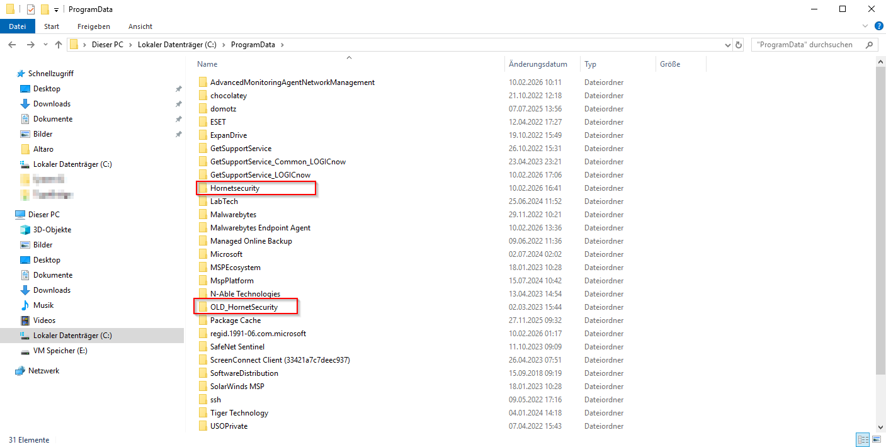Click the Up one level arrow
Image resolution: width=886 pixels, height=447 pixels.
[59, 45]
